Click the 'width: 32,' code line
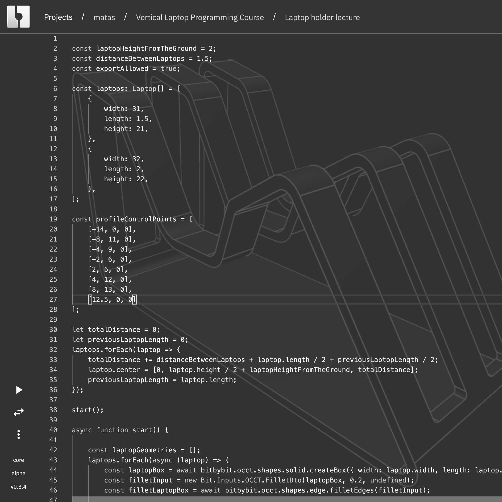The height and width of the screenshot is (502, 502). pos(124,159)
